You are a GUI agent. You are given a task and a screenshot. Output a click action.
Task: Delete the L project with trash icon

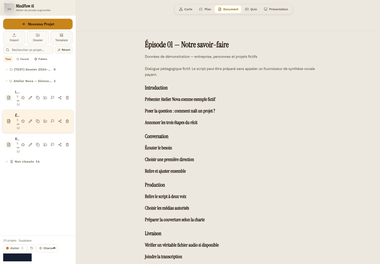(67, 98)
